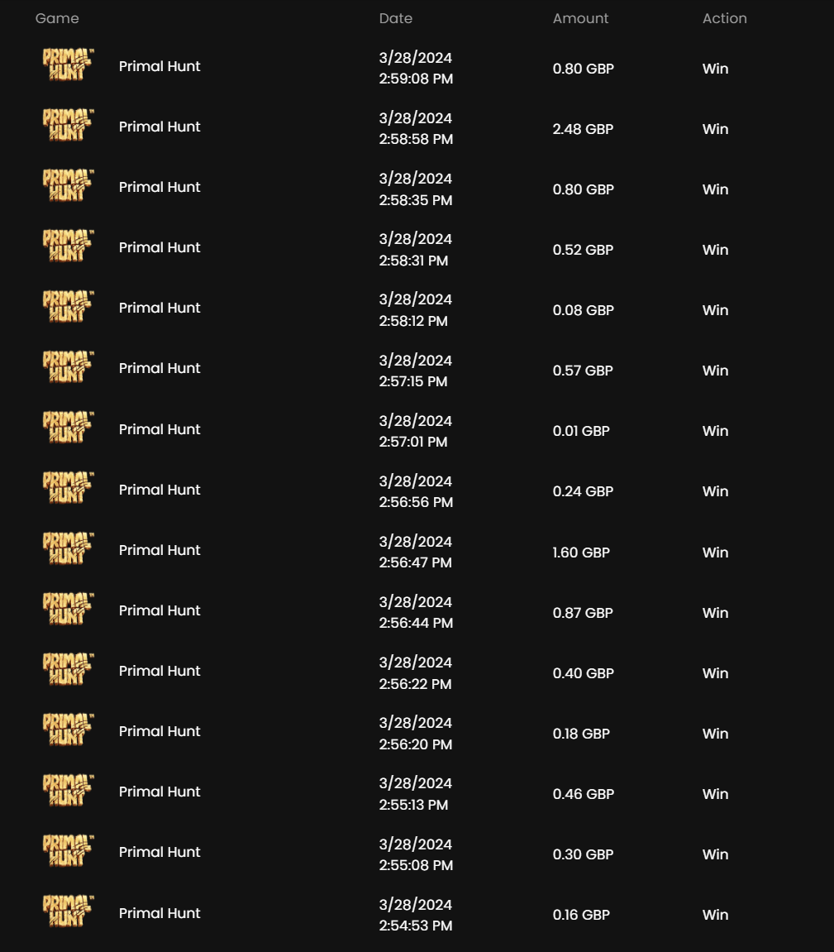Screen dimensions: 834x952
Task: Select the Action column header
Action: [724, 18]
